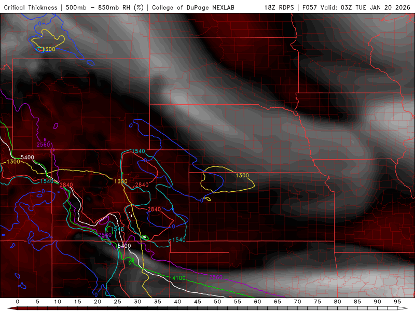This screenshot has width=415, height=311.
Task: Click the "75" tick on the color bar
Action: tap(317, 302)
